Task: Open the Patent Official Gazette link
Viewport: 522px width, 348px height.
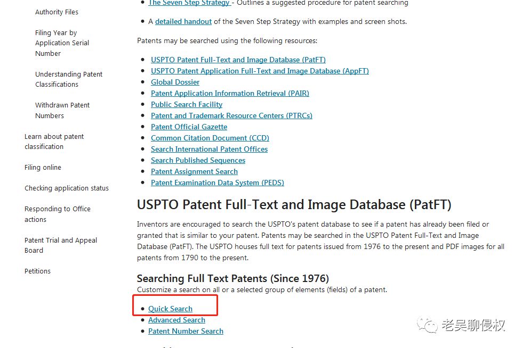Action: [x=189, y=127]
